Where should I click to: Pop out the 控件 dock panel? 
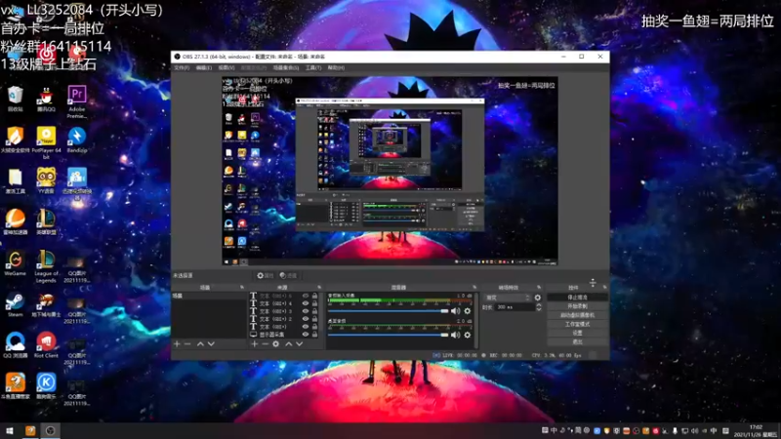click(x=604, y=287)
